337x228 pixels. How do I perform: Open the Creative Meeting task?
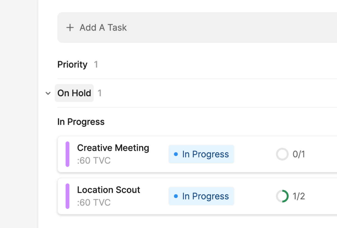113,148
